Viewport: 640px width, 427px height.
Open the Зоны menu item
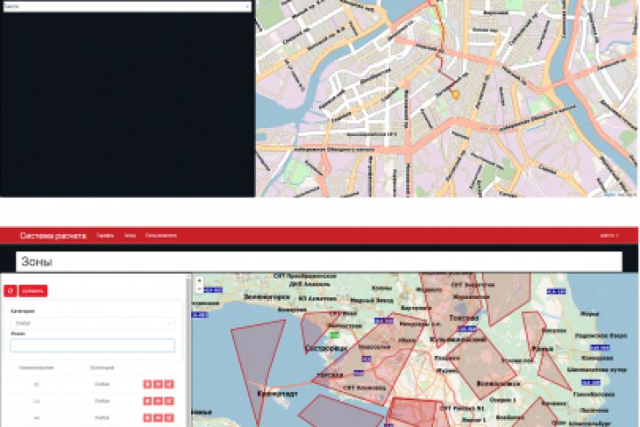(130, 236)
